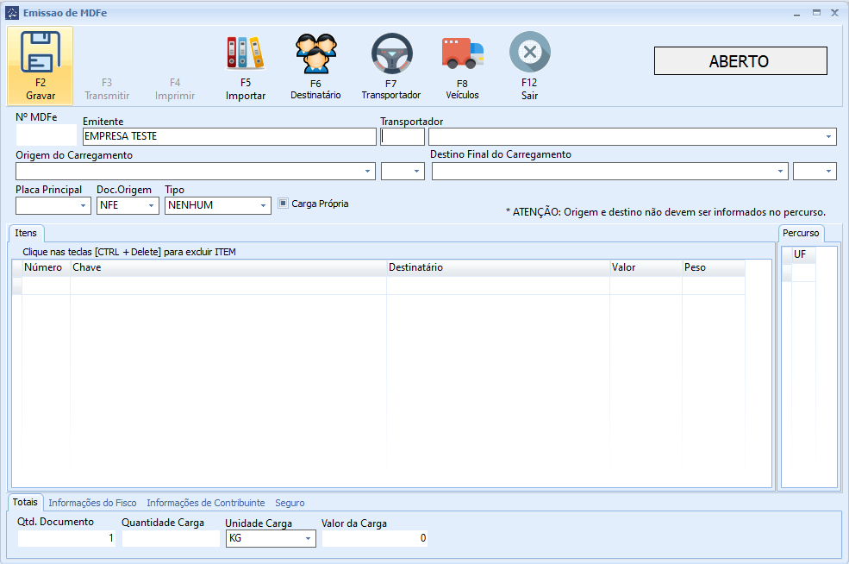Switch to the Seguro tab
Screen dimensions: 849x564
click(290, 503)
